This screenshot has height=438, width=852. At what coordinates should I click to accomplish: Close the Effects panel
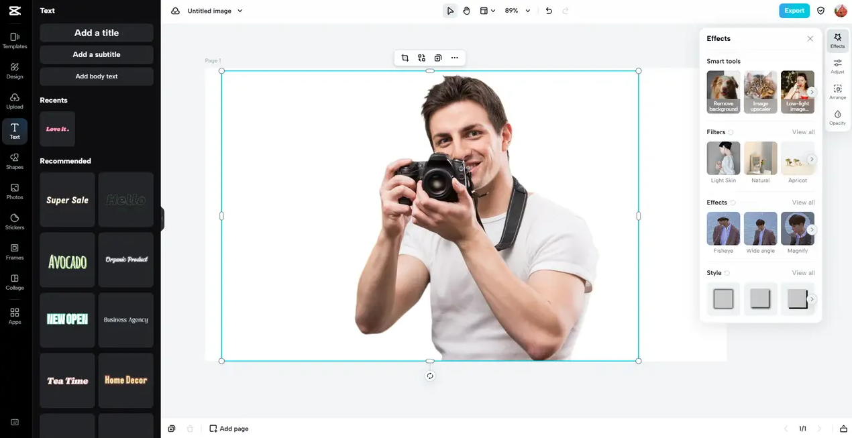click(810, 39)
